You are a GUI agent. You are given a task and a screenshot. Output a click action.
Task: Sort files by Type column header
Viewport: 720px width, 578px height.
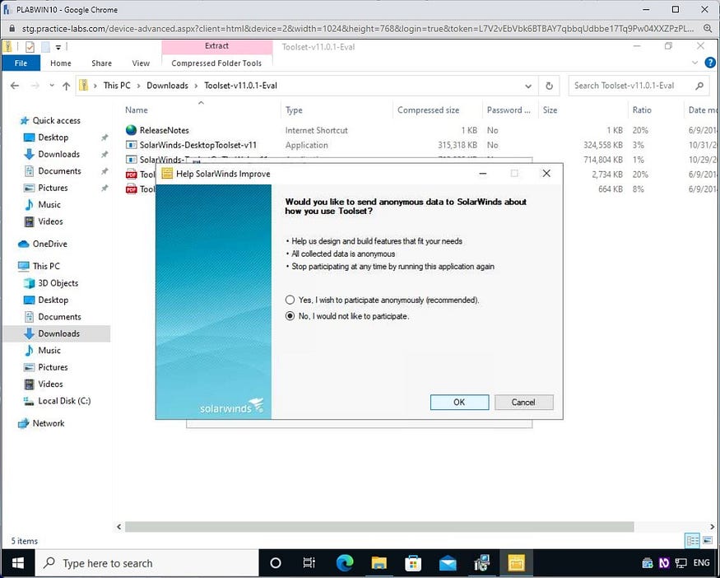point(294,110)
